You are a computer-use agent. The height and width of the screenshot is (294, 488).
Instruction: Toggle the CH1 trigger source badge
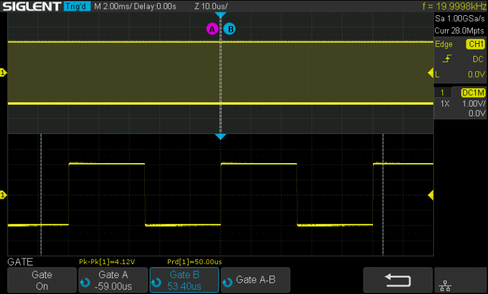point(475,44)
